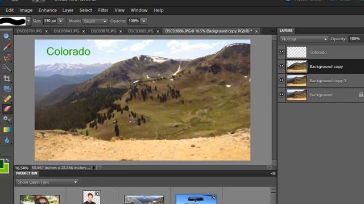
Task: Click the document tabs overflow arrows
Action: [273, 31]
